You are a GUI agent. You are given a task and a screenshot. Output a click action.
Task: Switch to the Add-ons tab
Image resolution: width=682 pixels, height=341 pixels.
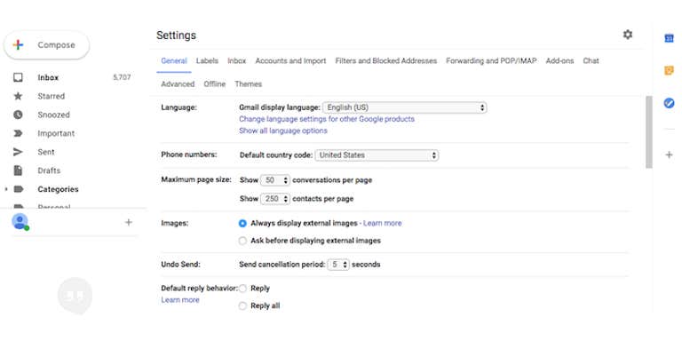(x=559, y=61)
